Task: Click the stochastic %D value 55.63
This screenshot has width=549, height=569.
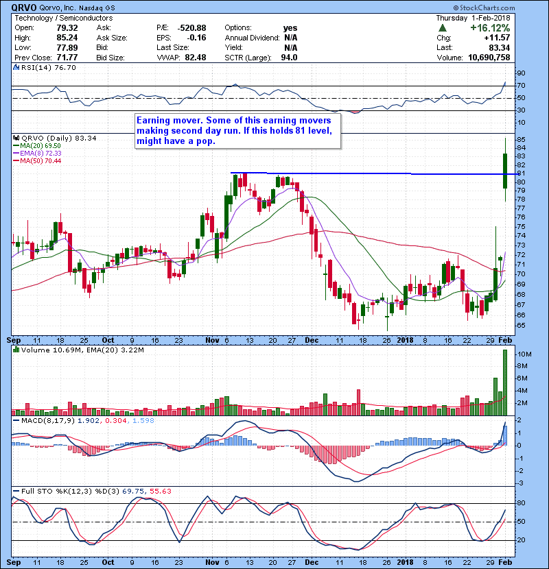Action: tap(160, 492)
